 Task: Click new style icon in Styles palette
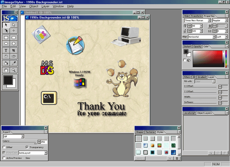pos(170,158)
